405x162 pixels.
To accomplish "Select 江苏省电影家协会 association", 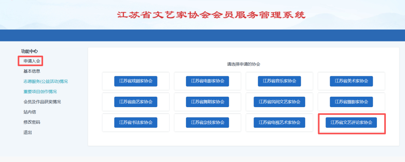I will [207, 81].
